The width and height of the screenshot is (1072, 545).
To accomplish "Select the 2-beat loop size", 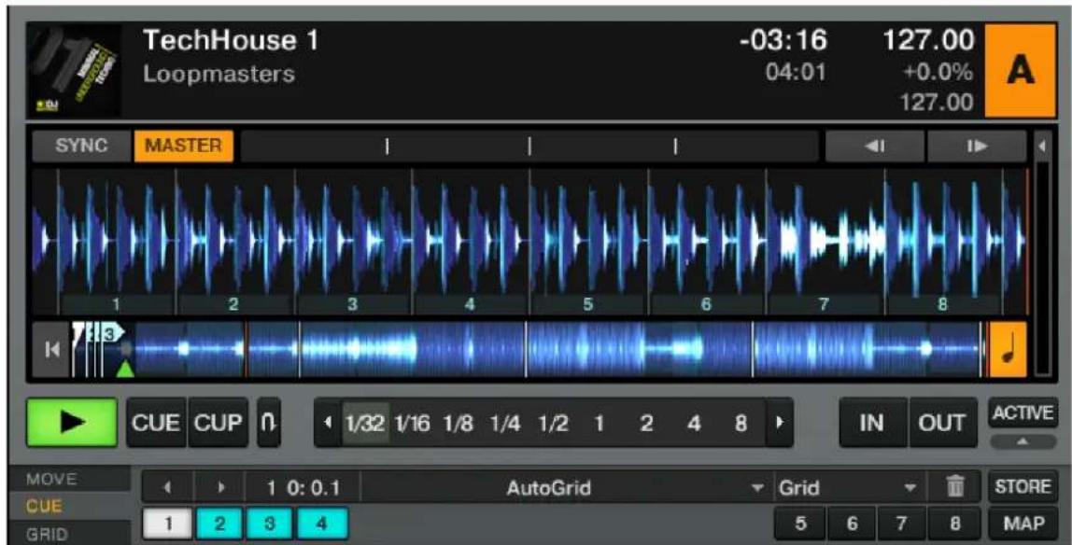I will (646, 424).
